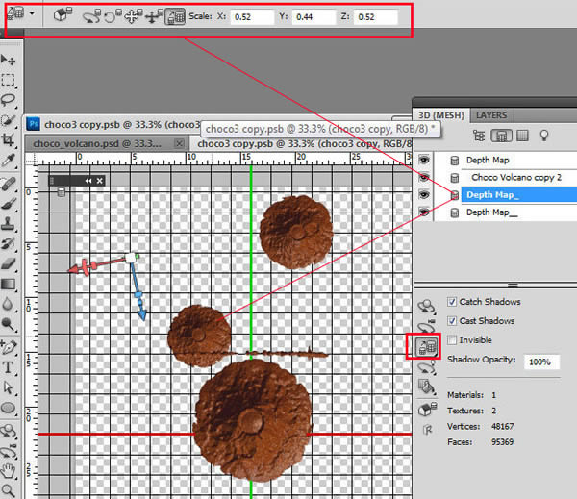Screen dimensions: 577x499
Task: Select light rotate tool in 3D panel
Action: (426, 367)
